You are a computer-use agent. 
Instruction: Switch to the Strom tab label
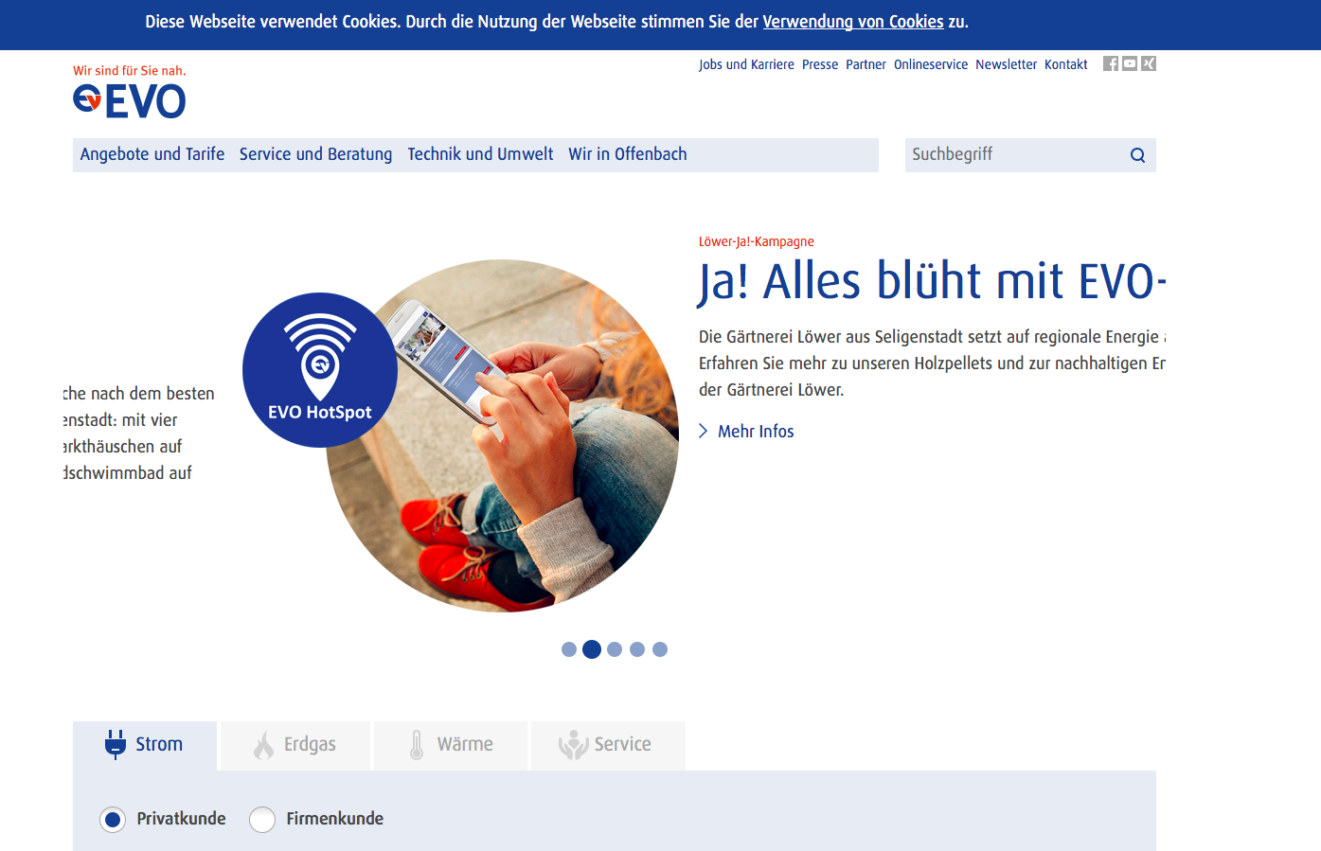pyautogui.click(x=159, y=744)
